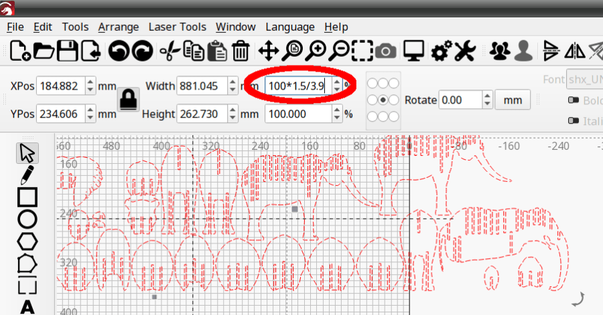Open the camera capture icon
The image size is (603, 315).
(386, 51)
